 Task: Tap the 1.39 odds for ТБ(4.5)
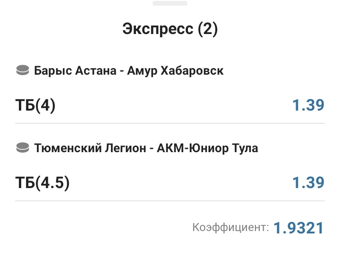tap(308, 182)
